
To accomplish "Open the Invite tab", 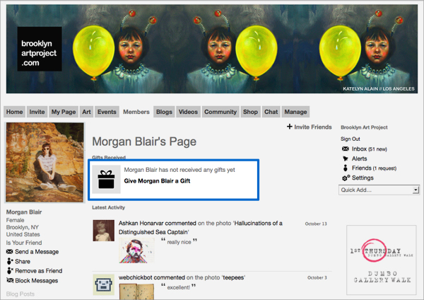I will point(37,112).
